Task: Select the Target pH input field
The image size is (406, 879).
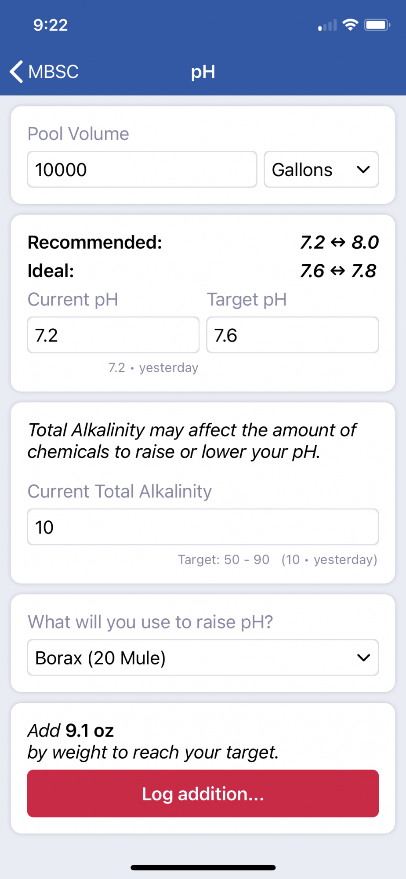Action: click(x=293, y=335)
